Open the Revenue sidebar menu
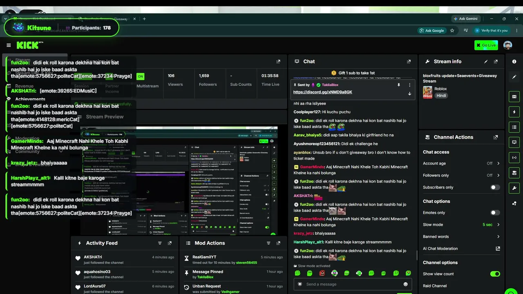Screen dimensions: 523x294 [25, 86]
